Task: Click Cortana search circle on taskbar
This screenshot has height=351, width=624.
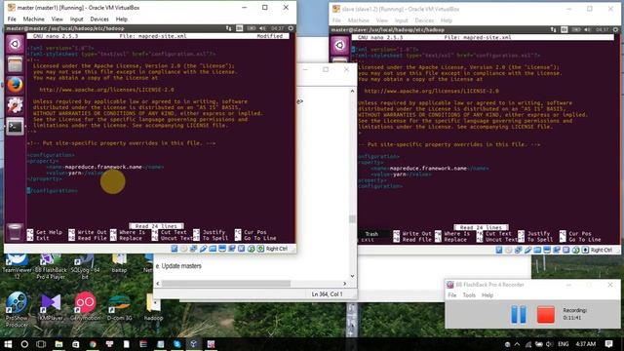Action: coord(24,344)
